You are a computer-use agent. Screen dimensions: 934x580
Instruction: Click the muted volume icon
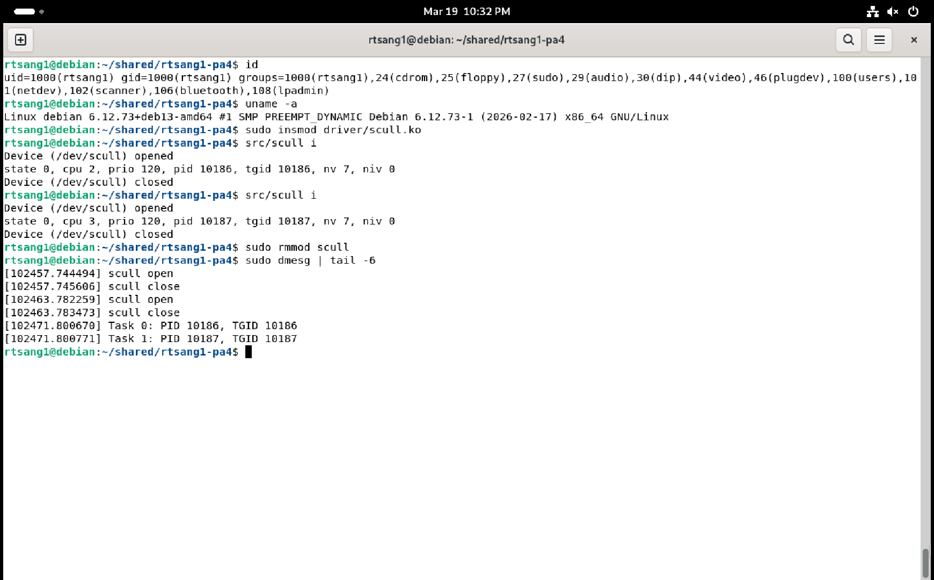tap(893, 11)
